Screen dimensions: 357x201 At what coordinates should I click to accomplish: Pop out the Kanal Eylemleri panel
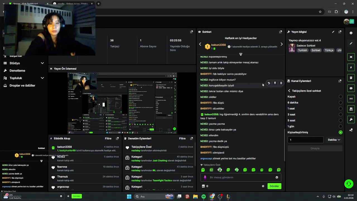[340, 81]
